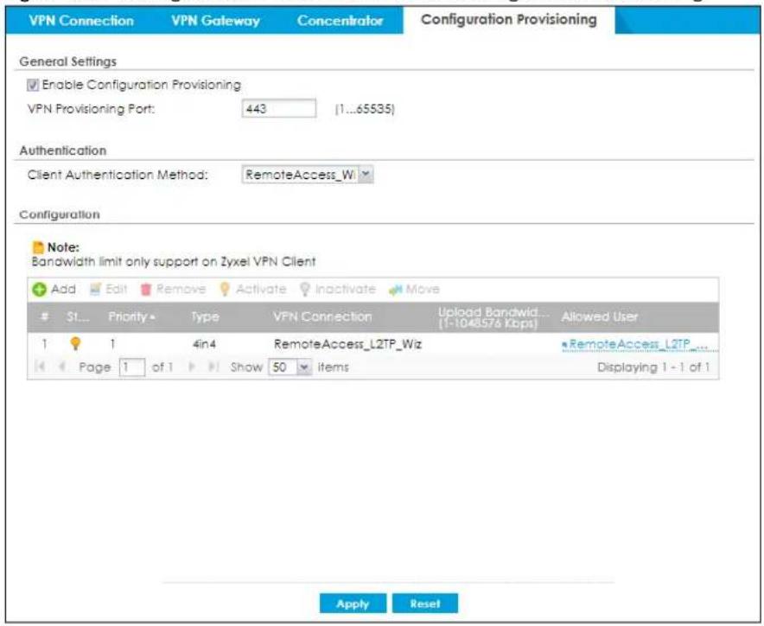Click status bulb of rule 1
This screenshot has width=764, height=626.
(75, 344)
